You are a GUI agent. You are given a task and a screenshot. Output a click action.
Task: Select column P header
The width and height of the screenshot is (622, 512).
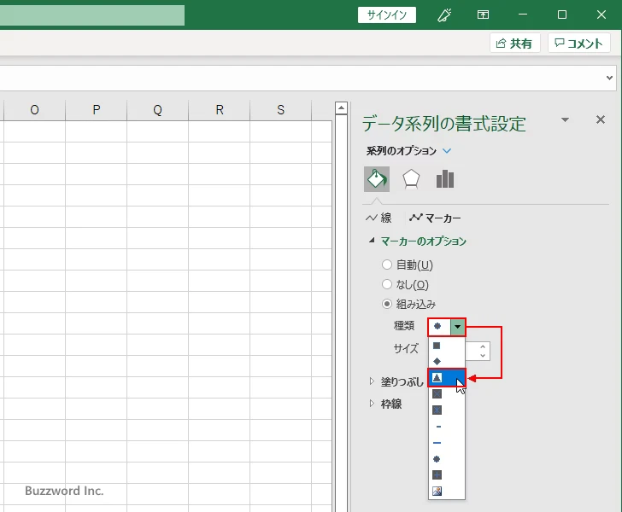[96, 110]
